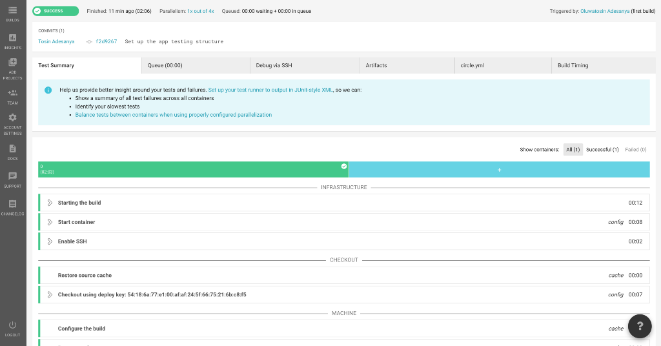Filter containers by Failed (0)
Screen dimensions: 661x346
tap(635, 150)
